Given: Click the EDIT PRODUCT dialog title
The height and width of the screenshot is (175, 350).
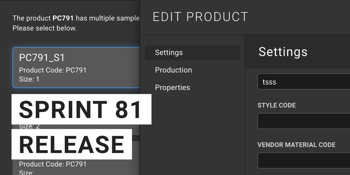Looking at the screenshot, I should click(x=200, y=17).
